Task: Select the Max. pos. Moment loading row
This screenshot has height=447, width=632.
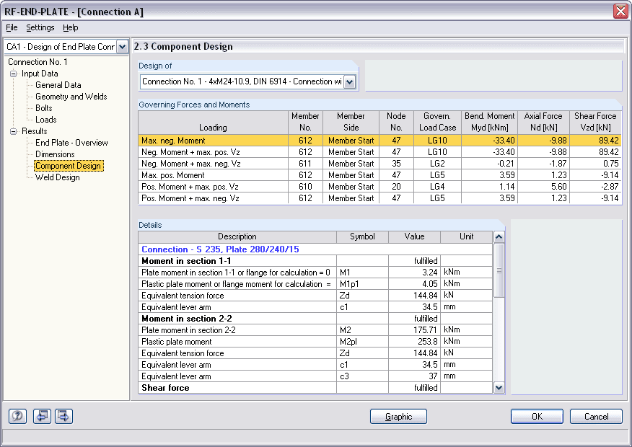Action: pos(212,175)
